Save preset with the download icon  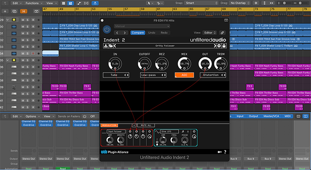point(106,45)
